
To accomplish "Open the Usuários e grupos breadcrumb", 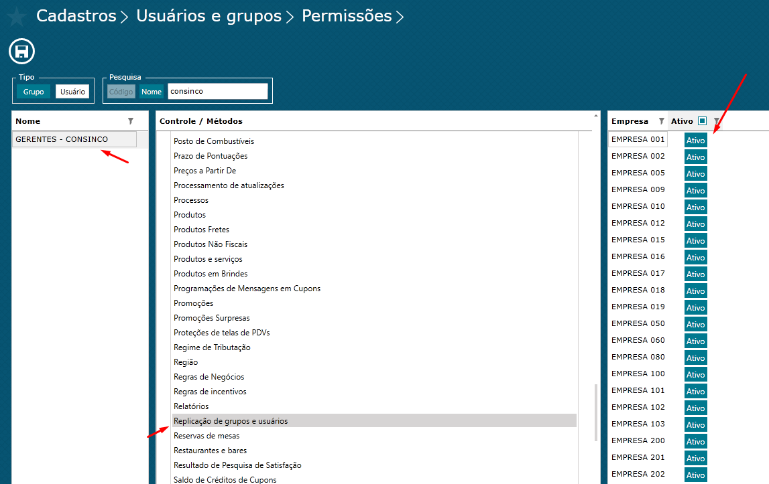I will point(209,16).
